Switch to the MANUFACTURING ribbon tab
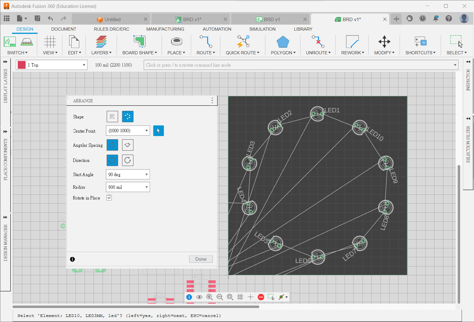This screenshot has width=474, height=322. [165, 29]
